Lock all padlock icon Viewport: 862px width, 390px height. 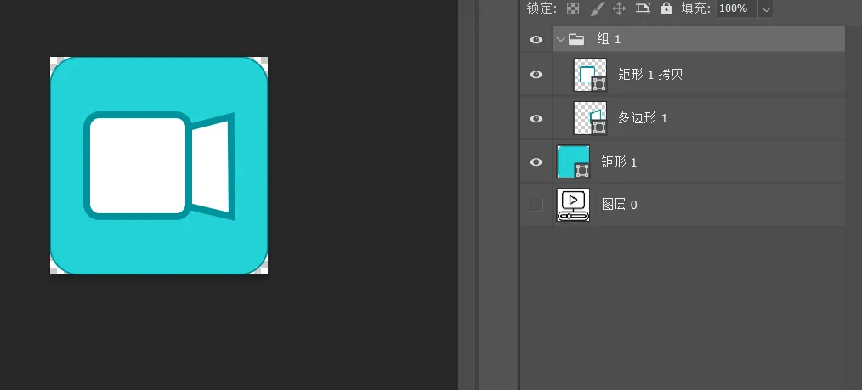tap(666, 8)
